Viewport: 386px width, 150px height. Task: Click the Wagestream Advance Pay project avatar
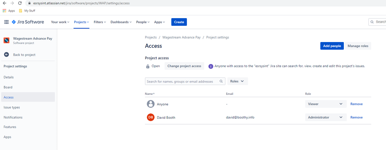(7, 40)
